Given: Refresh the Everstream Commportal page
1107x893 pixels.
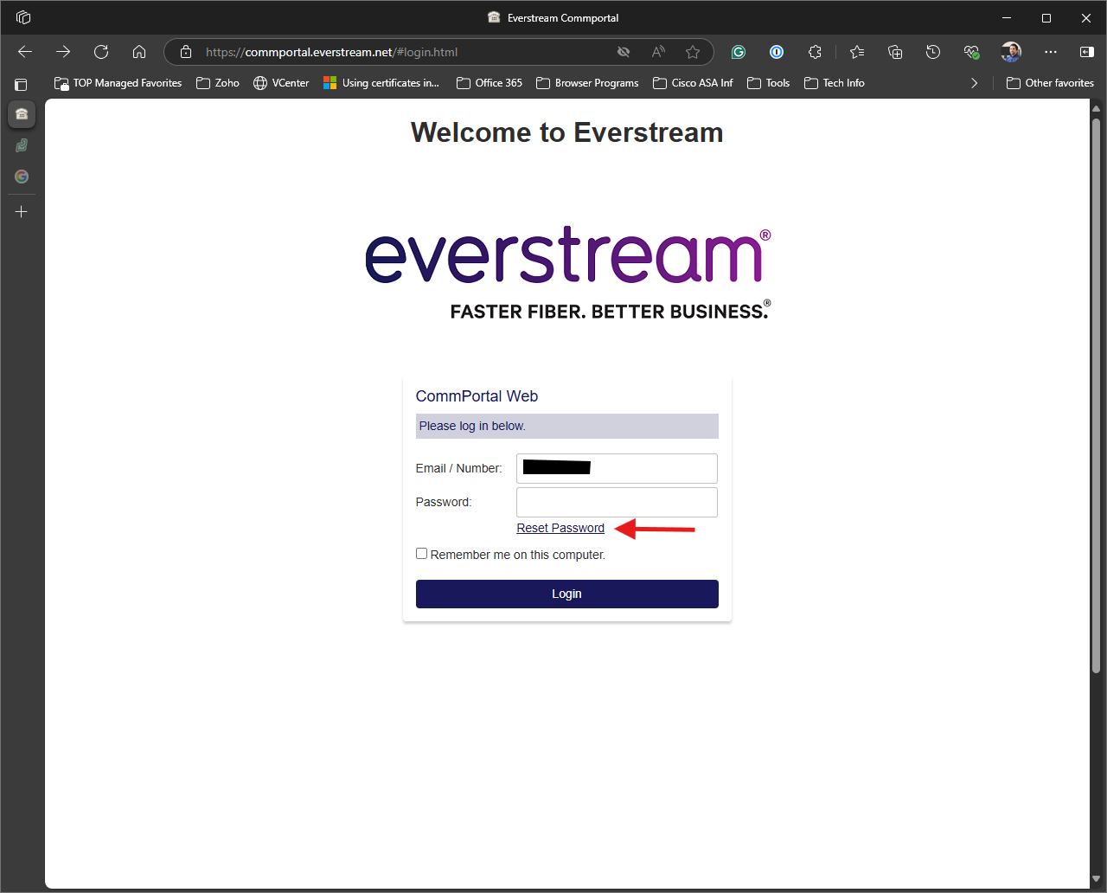Looking at the screenshot, I should click(x=101, y=52).
